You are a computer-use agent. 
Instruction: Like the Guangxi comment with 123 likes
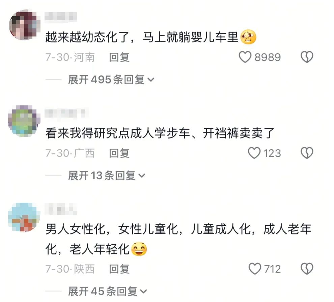[x=254, y=153]
